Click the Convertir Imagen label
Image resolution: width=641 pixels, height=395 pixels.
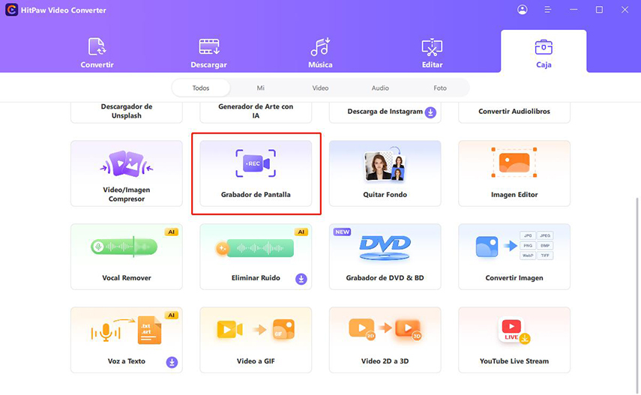tap(514, 278)
